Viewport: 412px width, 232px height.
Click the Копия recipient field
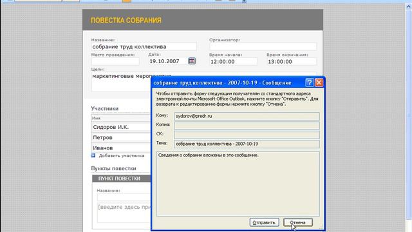tap(247, 126)
